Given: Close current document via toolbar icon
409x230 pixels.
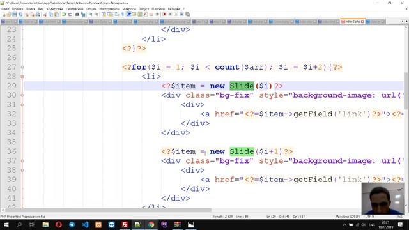Looking at the screenshot, I should coord(27,14).
